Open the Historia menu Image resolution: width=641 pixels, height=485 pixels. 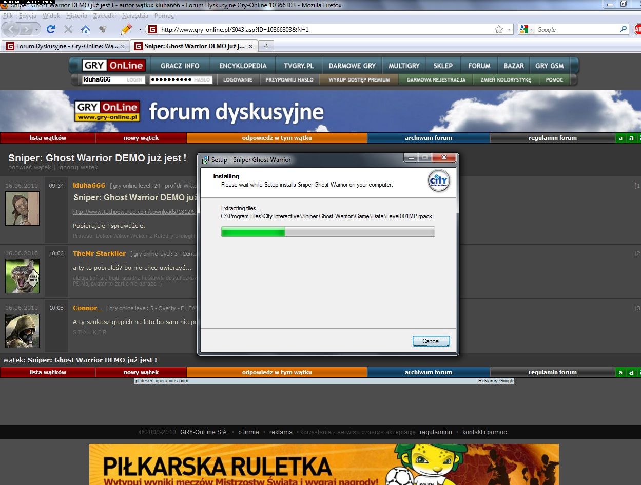pyautogui.click(x=76, y=16)
